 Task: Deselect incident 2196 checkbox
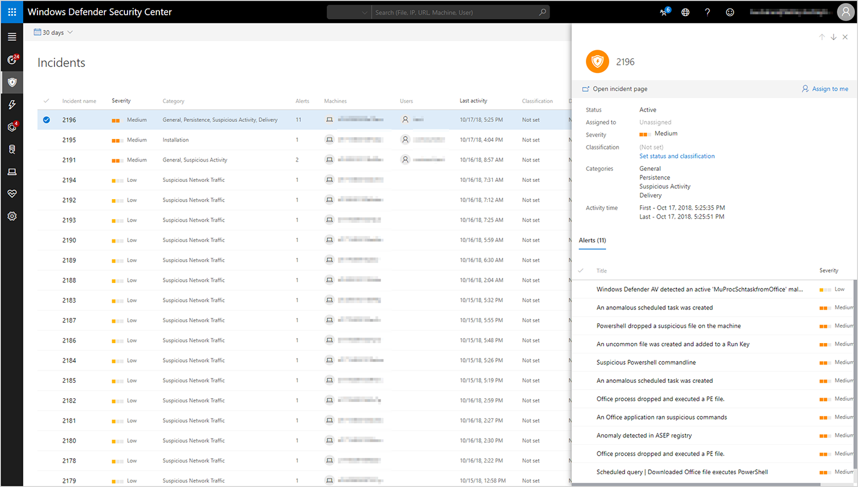coord(46,119)
